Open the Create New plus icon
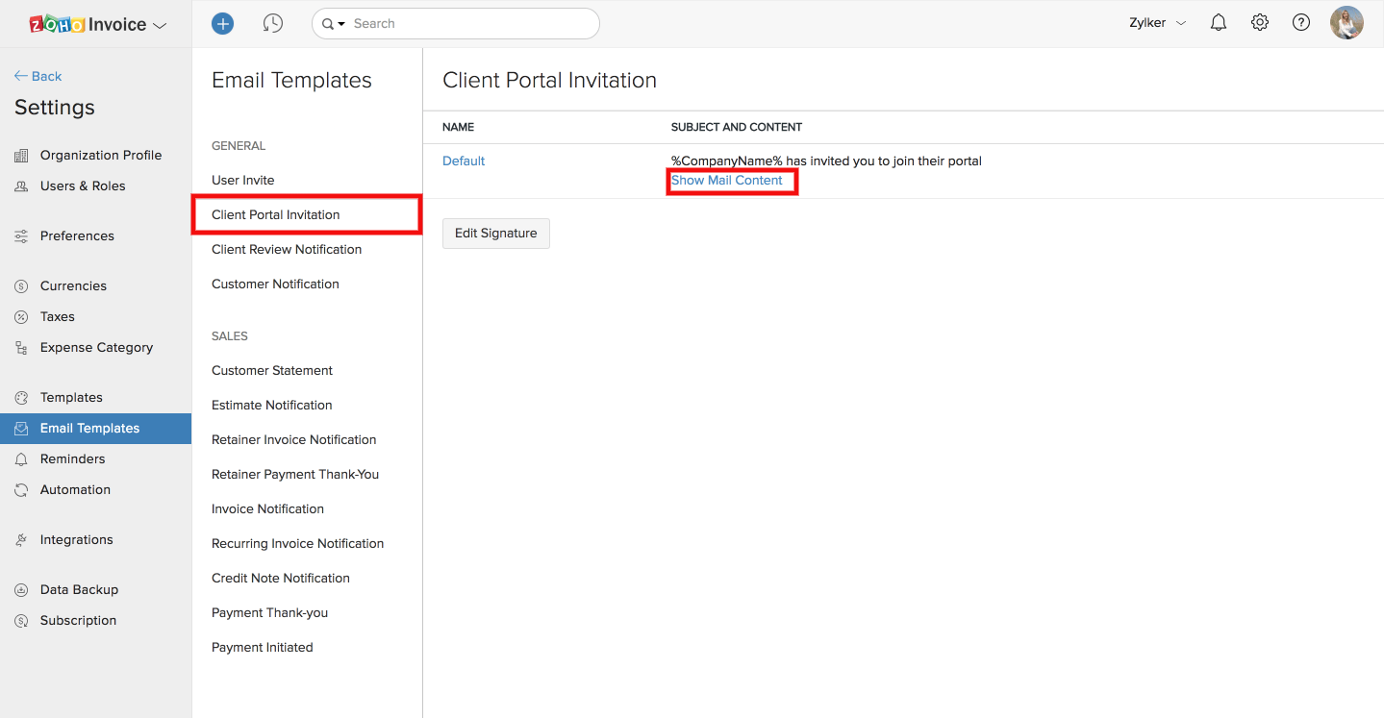The width and height of the screenshot is (1384, 718). 222,23
